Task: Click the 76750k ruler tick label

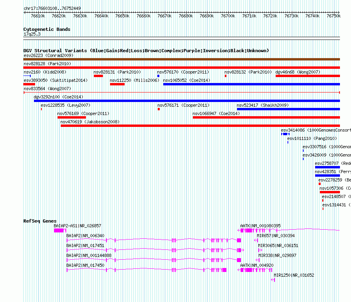Action: [334, 16]
